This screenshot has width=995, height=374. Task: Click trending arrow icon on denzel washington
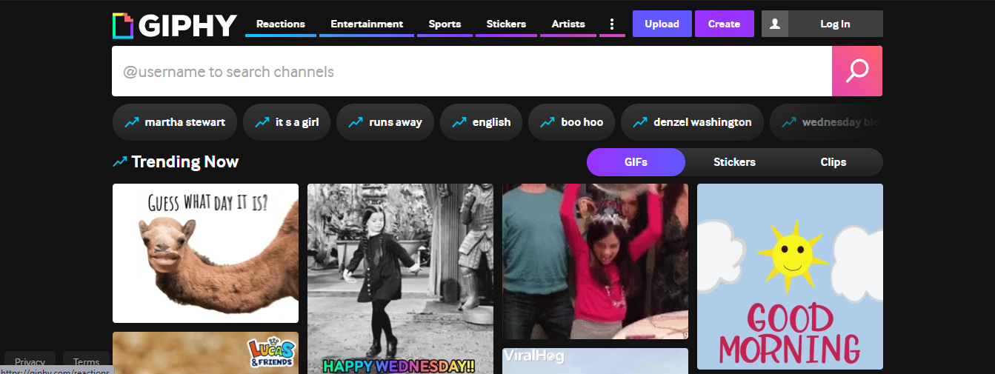(x=640, y=122)
